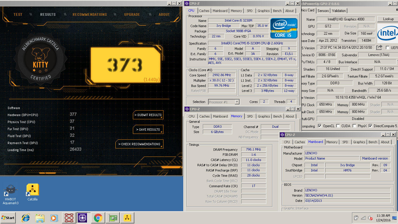The width and height of the screenshot is (398, 224).
Task: Open the ABOUT tab in Catzilla
Action: (164, 14)
